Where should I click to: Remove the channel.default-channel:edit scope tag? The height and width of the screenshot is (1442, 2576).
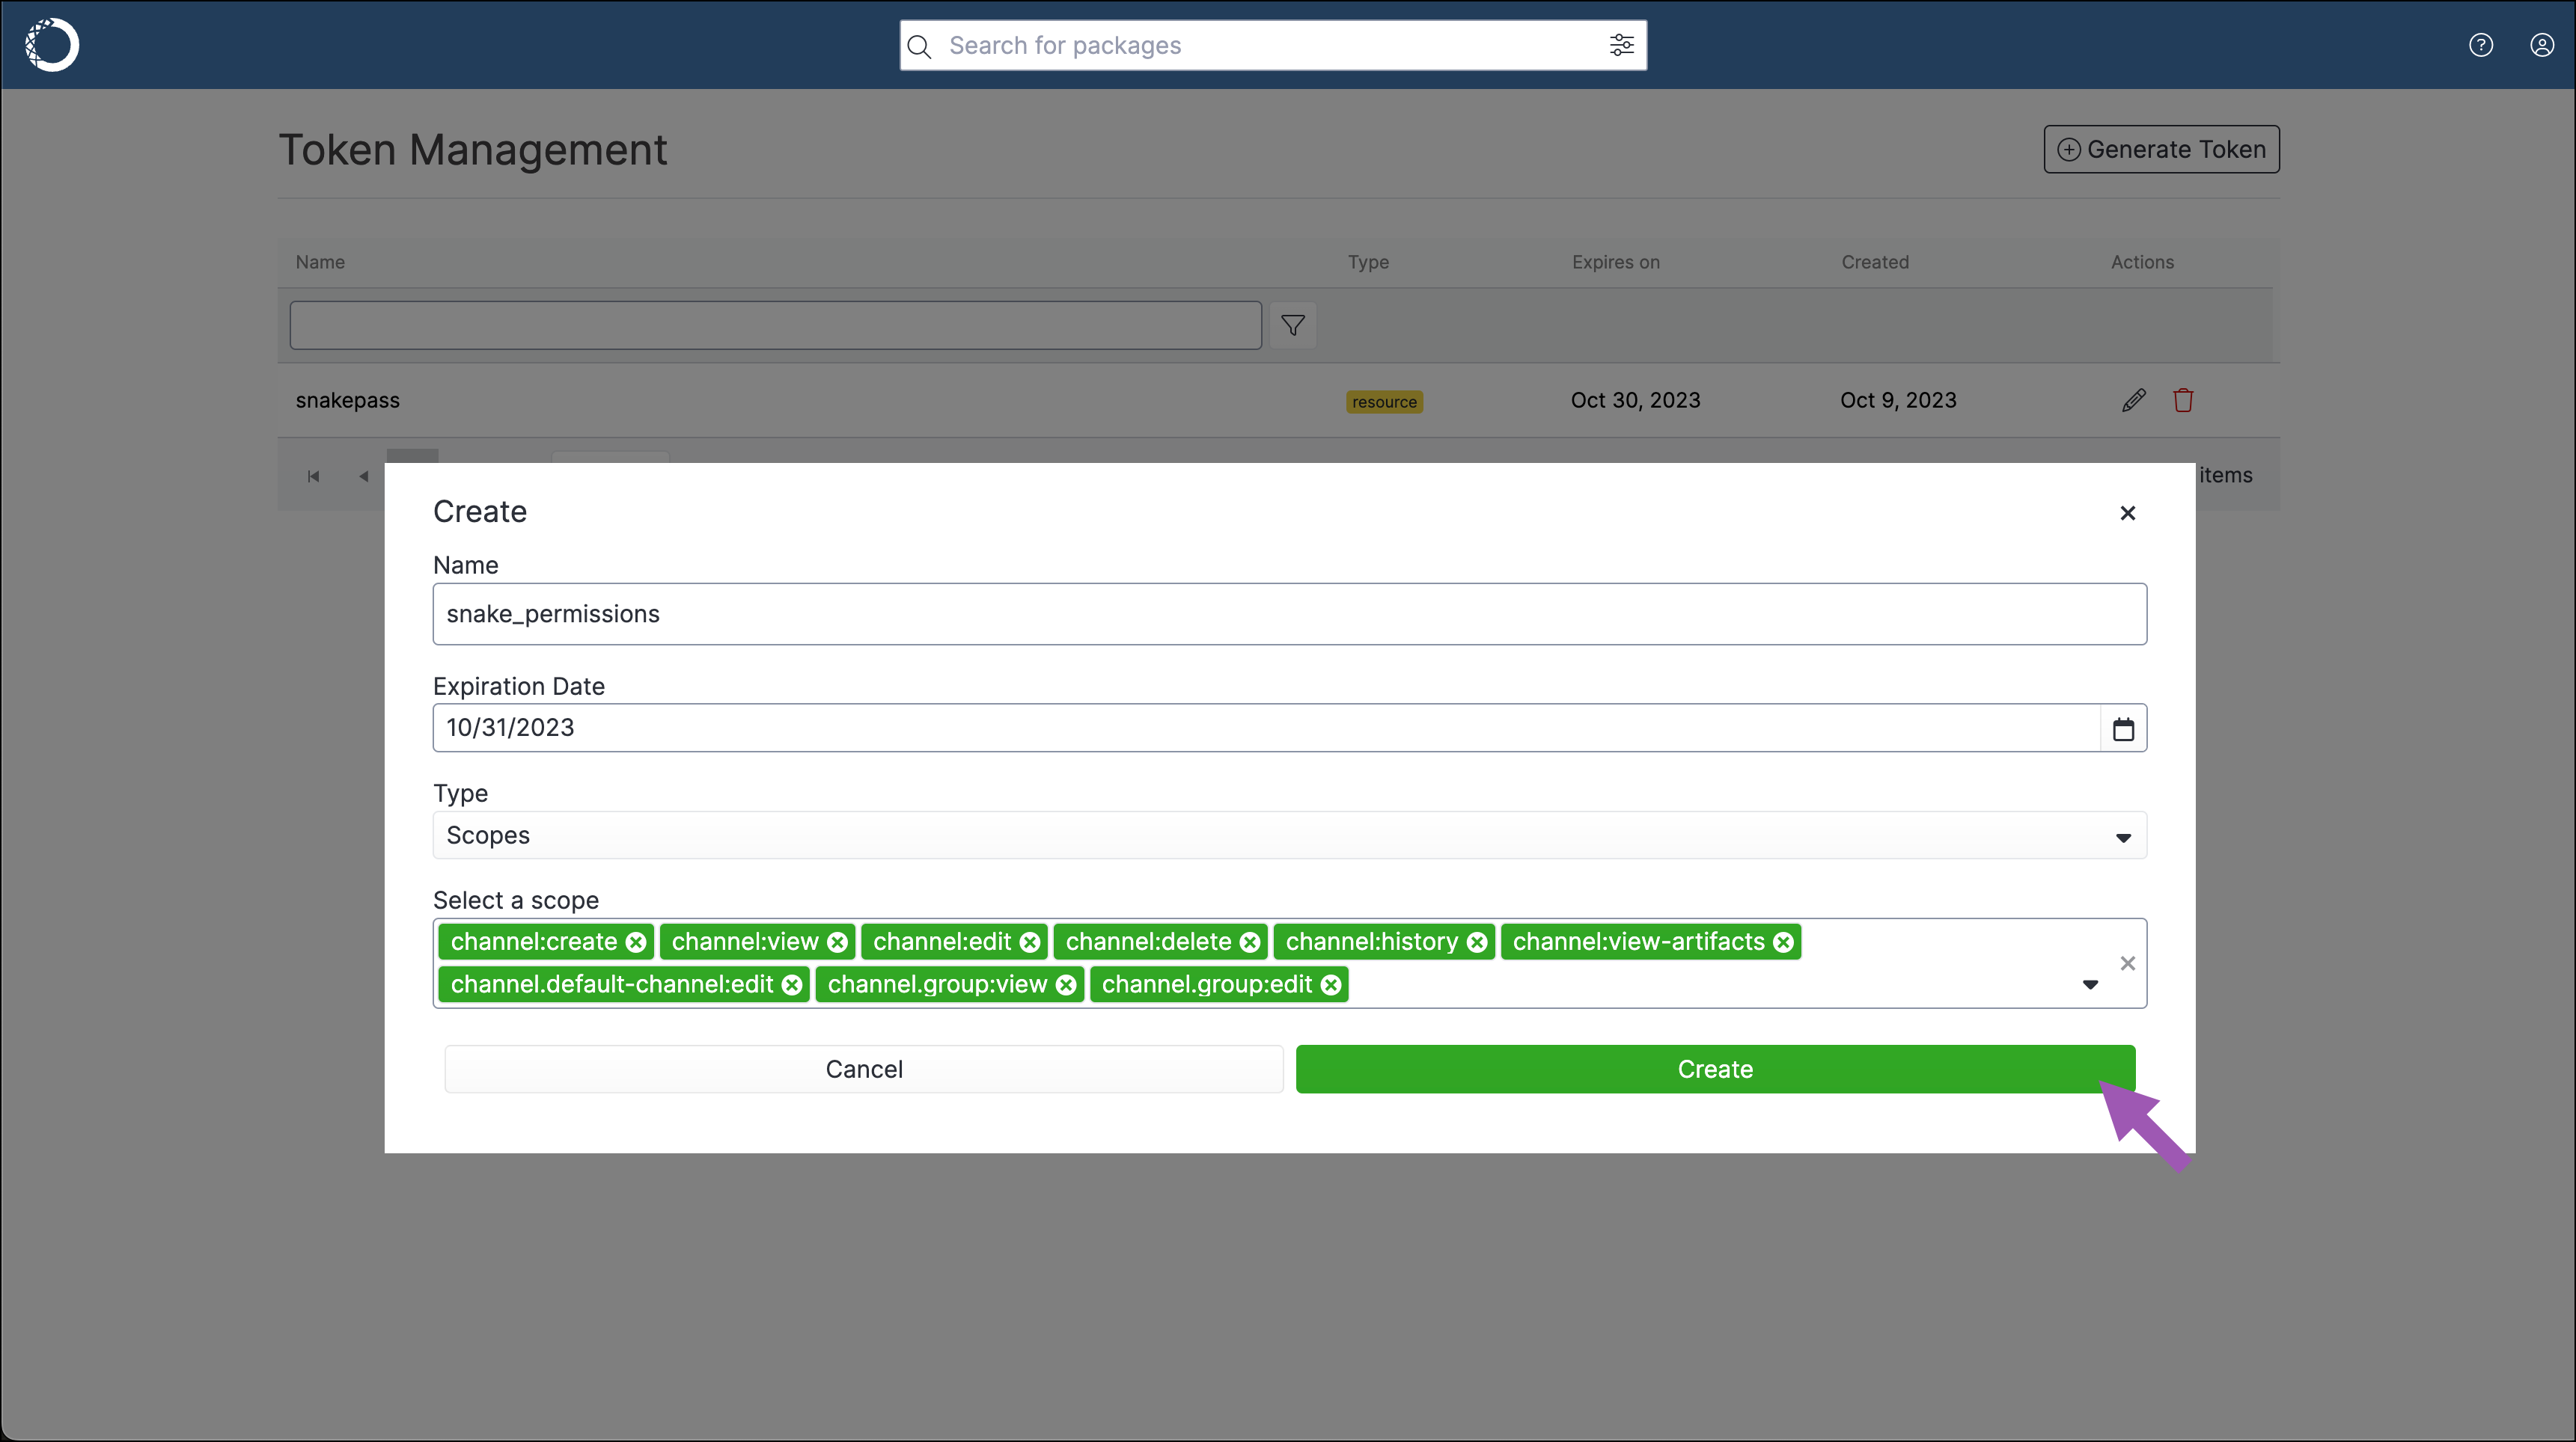tap(792, 985)
